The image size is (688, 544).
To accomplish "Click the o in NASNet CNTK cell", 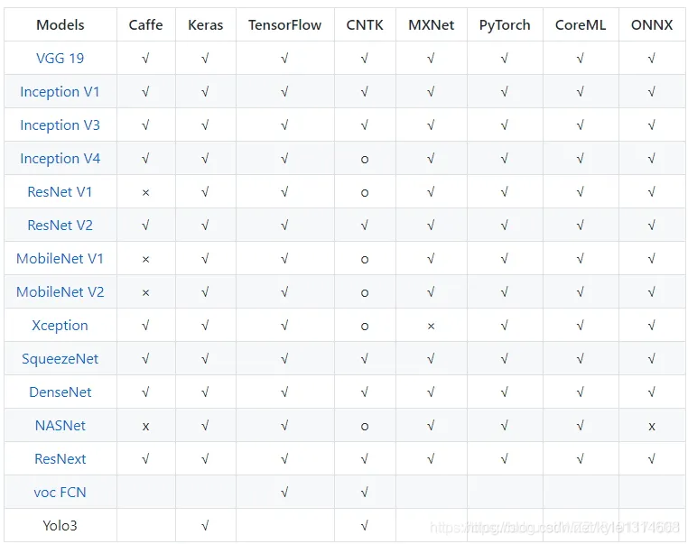I will pos(365,426).
